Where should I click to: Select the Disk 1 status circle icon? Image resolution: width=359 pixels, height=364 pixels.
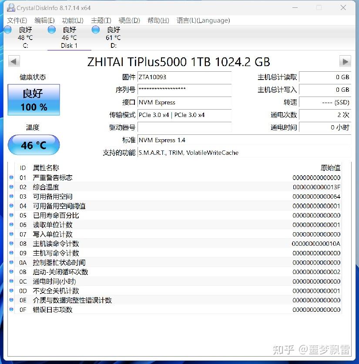pos(51,30)
